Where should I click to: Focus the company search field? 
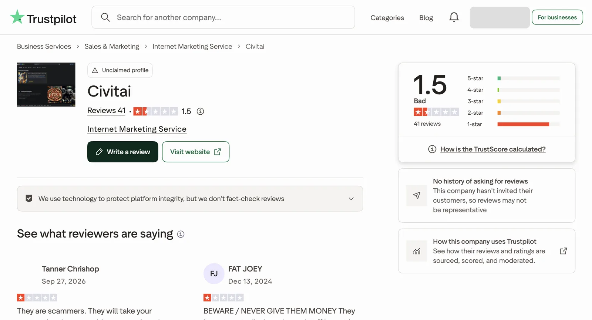point(223,17)
